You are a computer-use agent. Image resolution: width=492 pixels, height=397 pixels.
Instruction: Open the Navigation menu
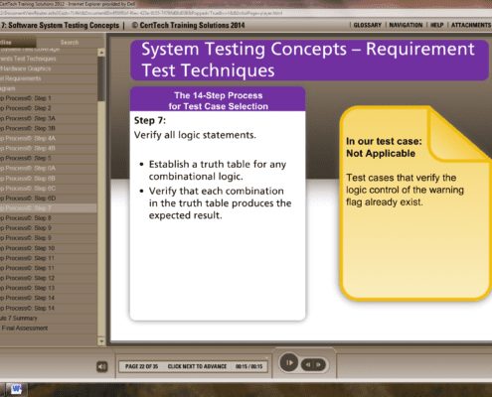406,25
